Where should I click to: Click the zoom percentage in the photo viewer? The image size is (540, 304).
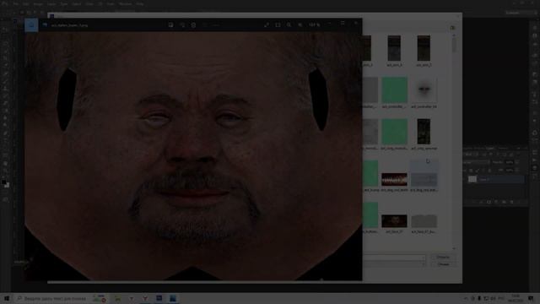click(x=314, y=24)
